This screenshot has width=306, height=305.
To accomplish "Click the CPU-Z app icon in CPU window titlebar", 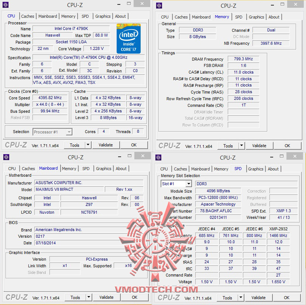I will coord(5,5).
